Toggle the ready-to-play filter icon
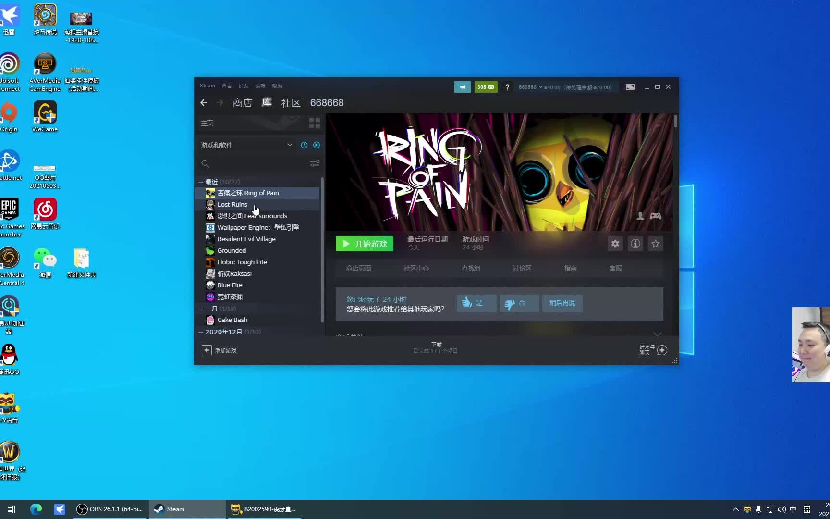The width and height of the screenshot is (830, 519). tap(317, 145)
